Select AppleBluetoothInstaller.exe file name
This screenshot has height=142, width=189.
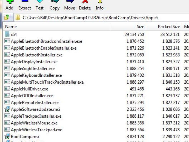37,55
